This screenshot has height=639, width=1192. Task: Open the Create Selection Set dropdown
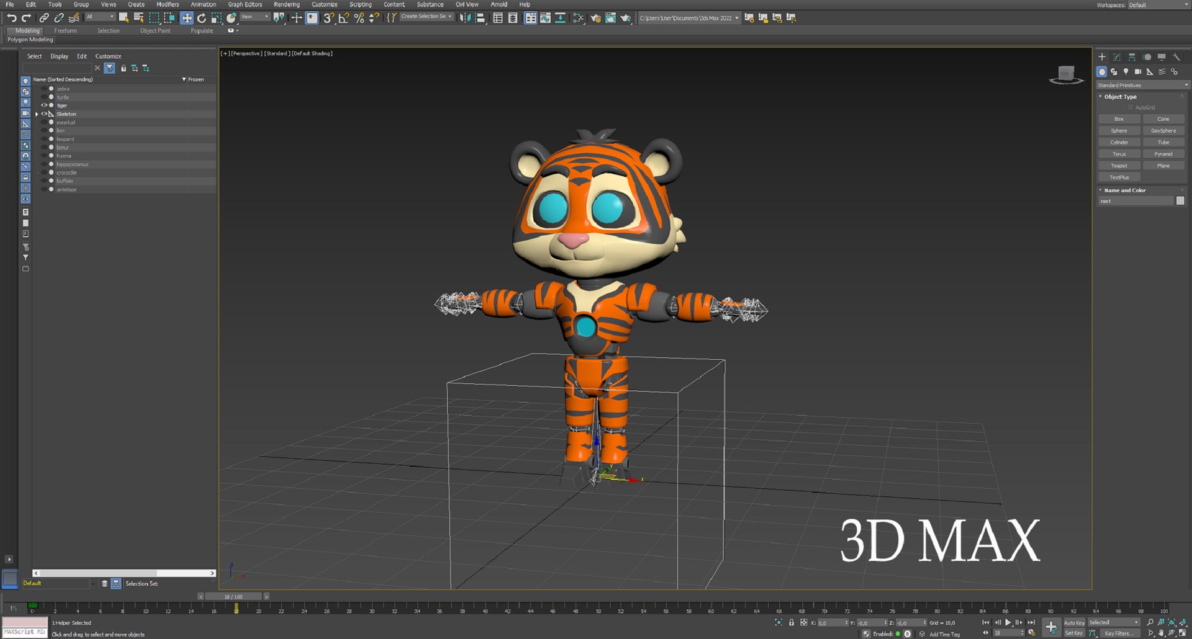[427, 17]
